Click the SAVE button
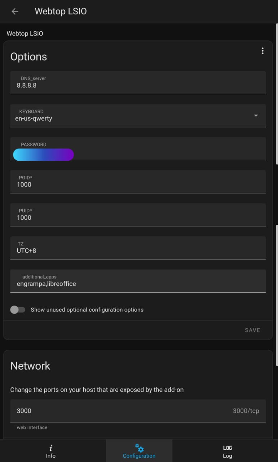278x462 pixels. click(x=252, y=330)
